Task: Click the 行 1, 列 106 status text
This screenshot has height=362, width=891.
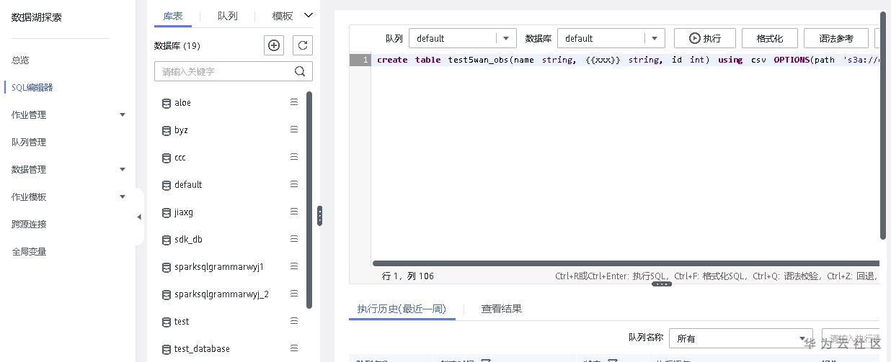Action: [408, 276]
